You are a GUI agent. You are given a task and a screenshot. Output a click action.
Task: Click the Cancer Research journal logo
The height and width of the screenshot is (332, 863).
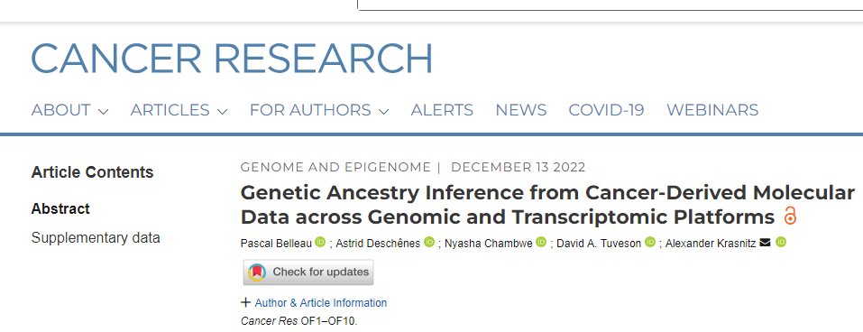pos(232,58)
